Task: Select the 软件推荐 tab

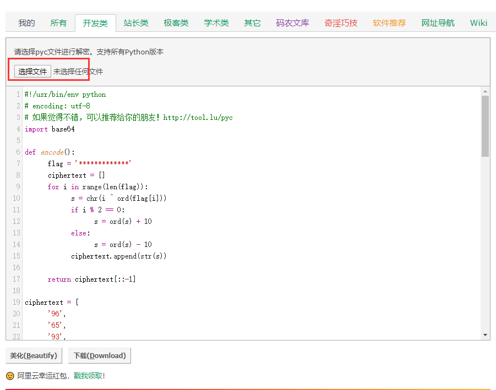Action: (389, 23)
